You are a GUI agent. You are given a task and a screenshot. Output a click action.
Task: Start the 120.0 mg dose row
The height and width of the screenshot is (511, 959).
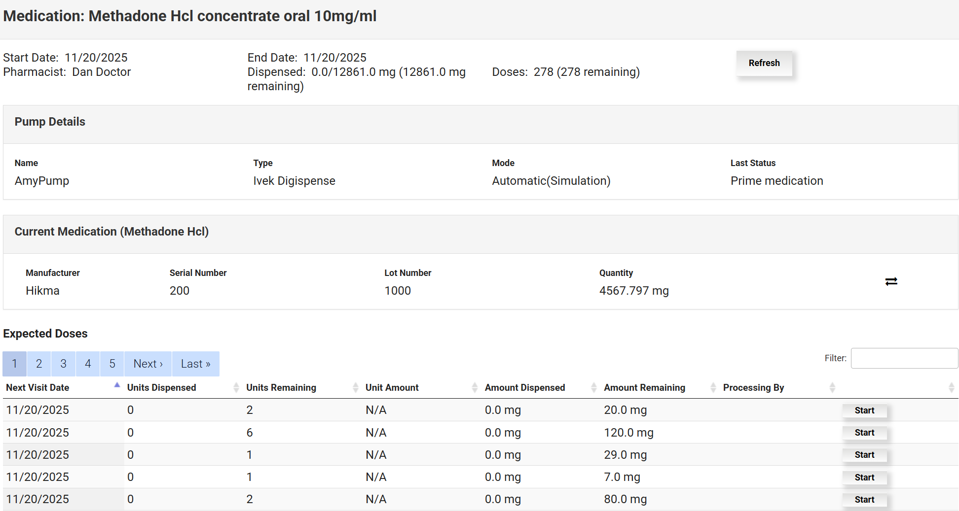point(864,433)
